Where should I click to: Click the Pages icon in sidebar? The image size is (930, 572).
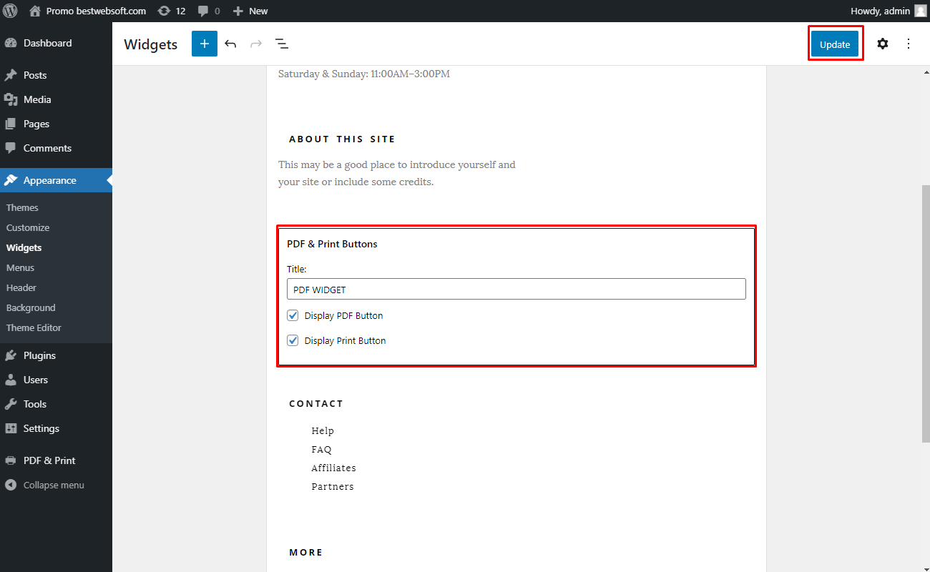click(x=11, y=124)
